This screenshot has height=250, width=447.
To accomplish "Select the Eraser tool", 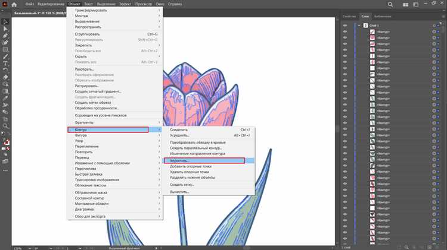I will (5, 77).
